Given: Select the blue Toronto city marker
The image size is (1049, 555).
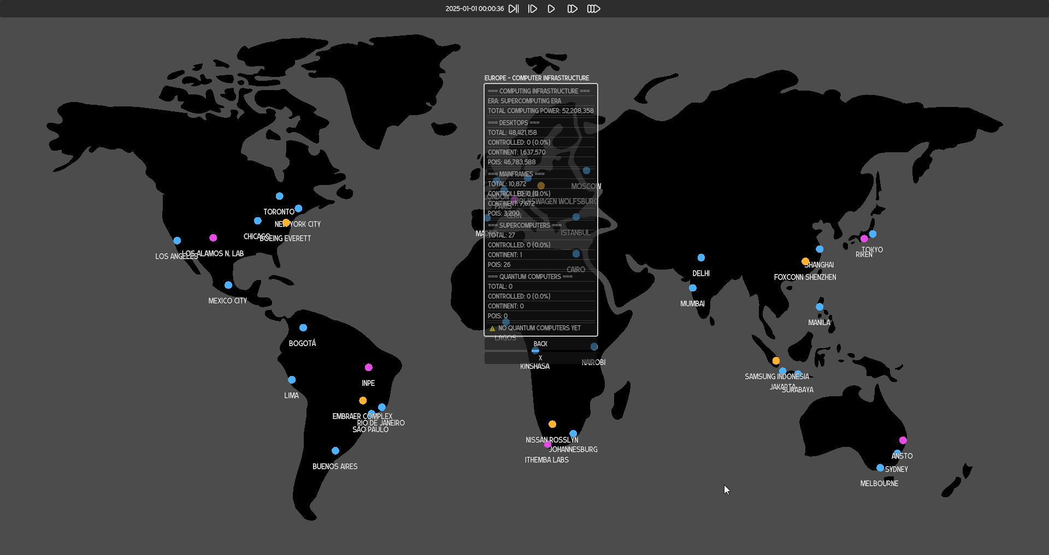Looking at the screenshot, I should coord(280,196).
